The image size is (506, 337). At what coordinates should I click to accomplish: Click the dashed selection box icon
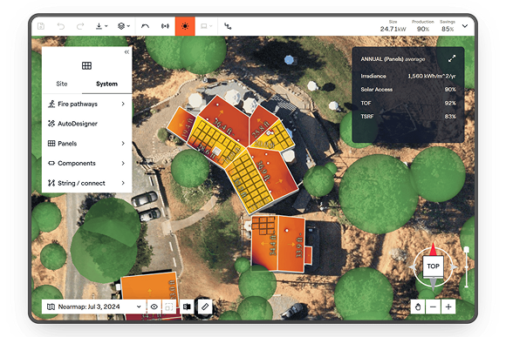[168, 307]
